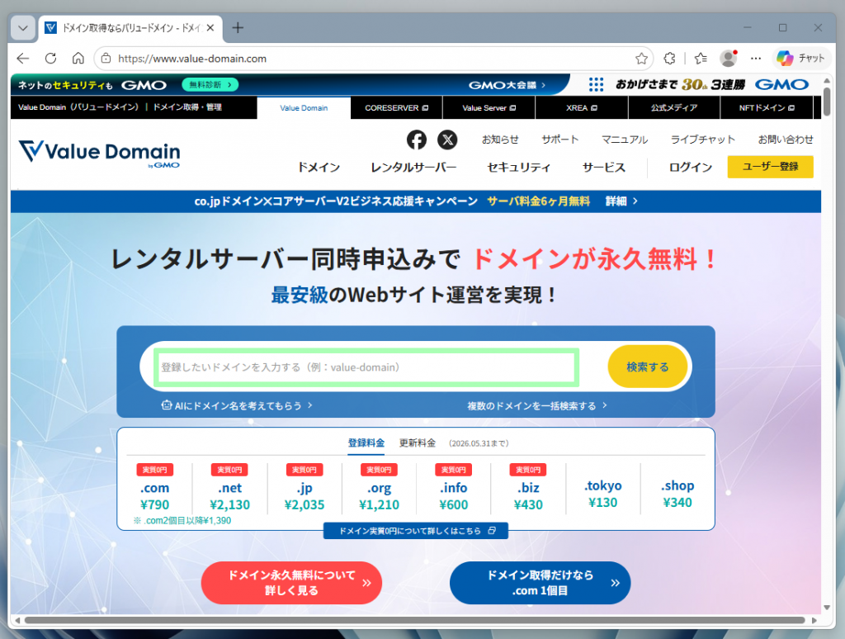
Task: Open the ドメイン navigation menu
Action: (x=319, y=168)
